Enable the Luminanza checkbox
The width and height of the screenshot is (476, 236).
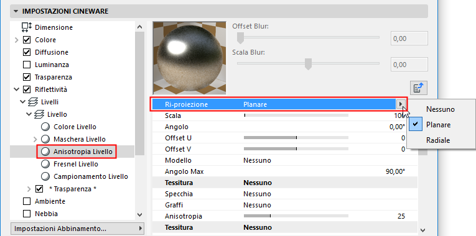[x=27, y=65]
